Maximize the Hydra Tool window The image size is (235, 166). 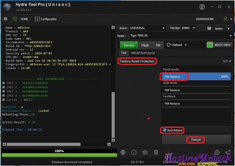(x=220, y=7)
